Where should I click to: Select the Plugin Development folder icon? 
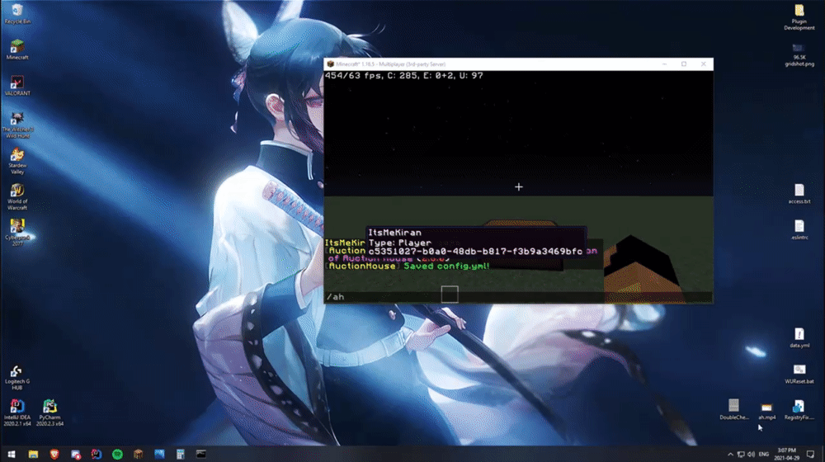(799, 16)
